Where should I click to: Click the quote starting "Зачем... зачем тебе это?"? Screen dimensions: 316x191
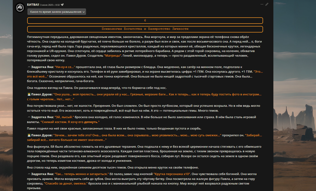[137, 135]
